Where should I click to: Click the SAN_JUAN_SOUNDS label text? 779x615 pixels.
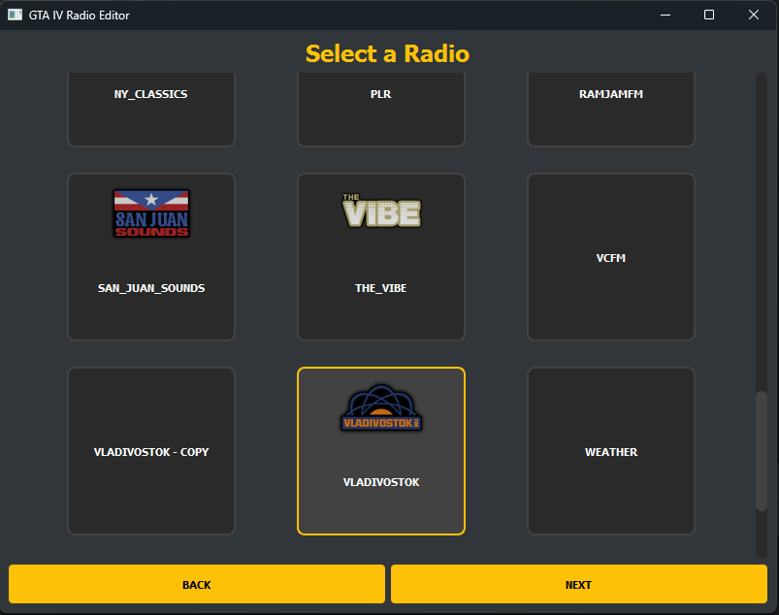(x=151, y=288)
